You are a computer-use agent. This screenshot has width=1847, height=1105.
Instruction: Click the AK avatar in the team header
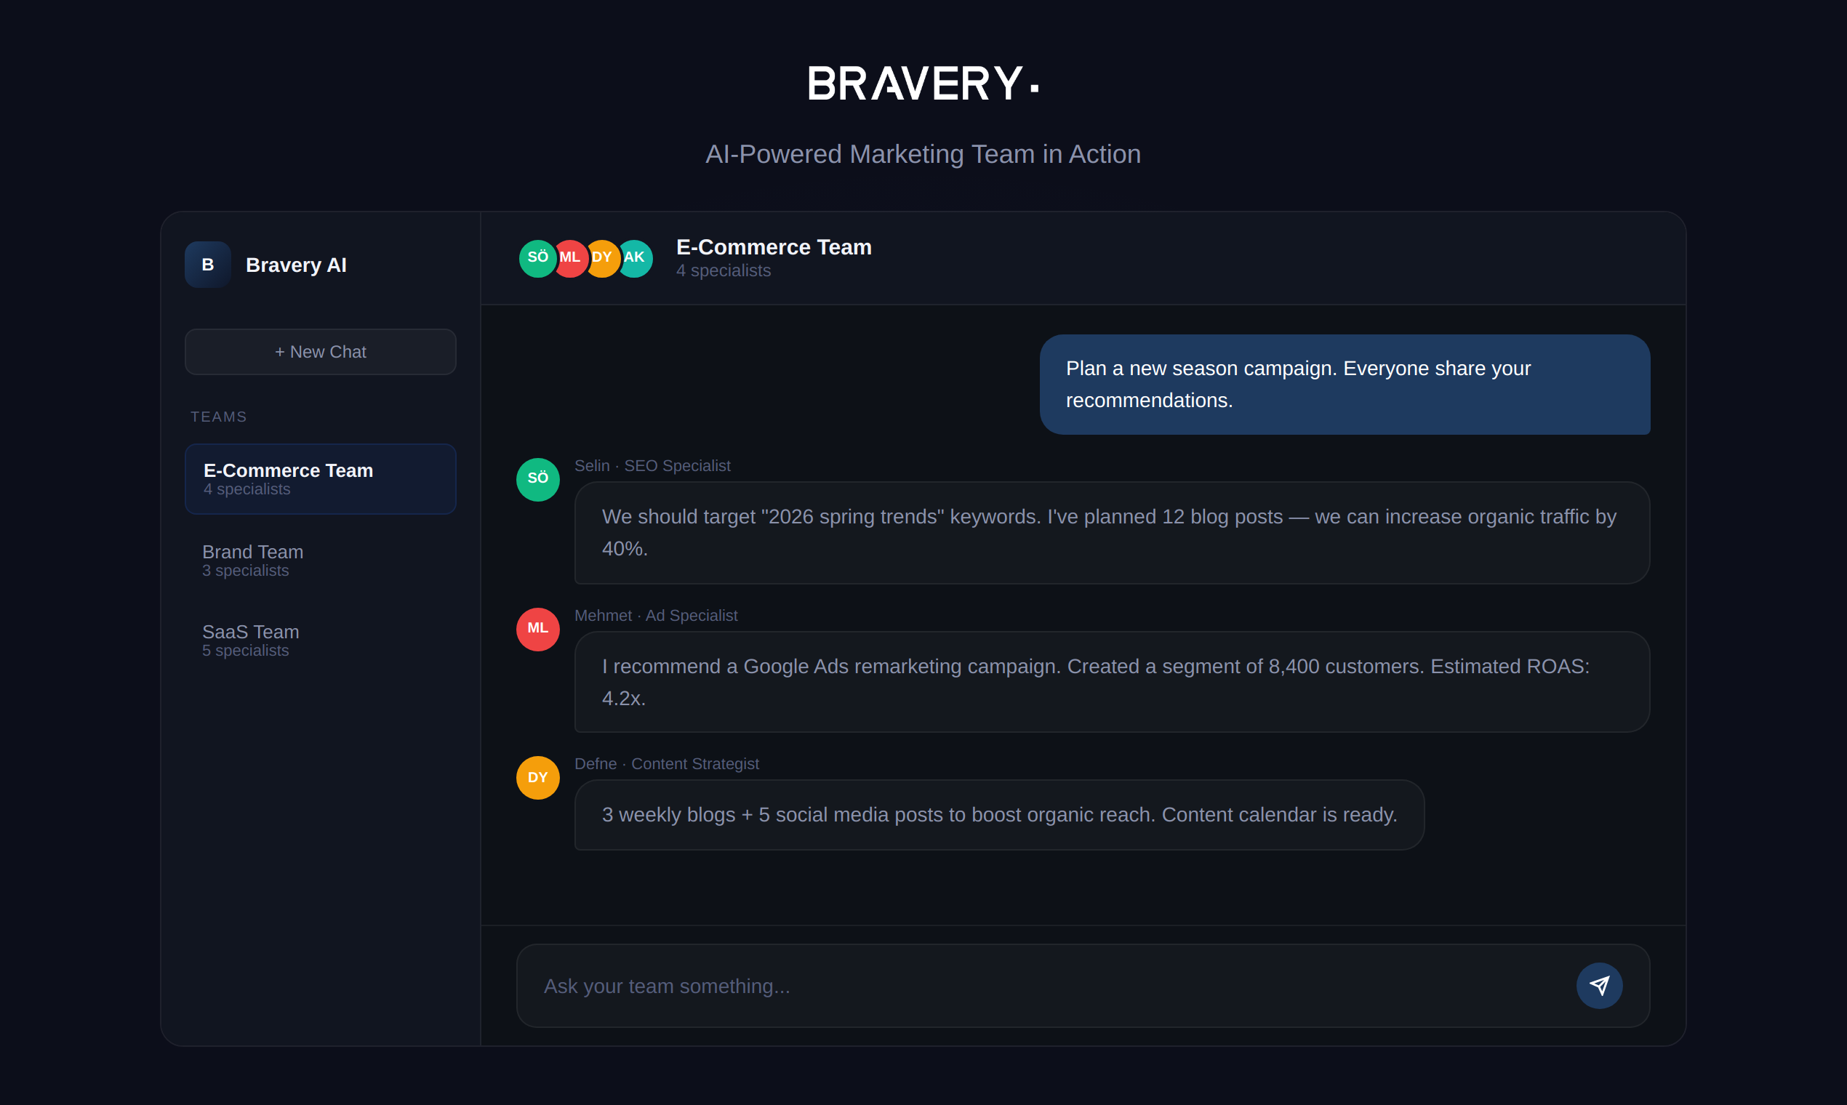click(635, 258)
